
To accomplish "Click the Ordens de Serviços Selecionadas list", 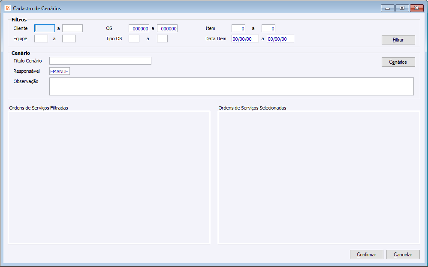I will [x=319, y=178].
